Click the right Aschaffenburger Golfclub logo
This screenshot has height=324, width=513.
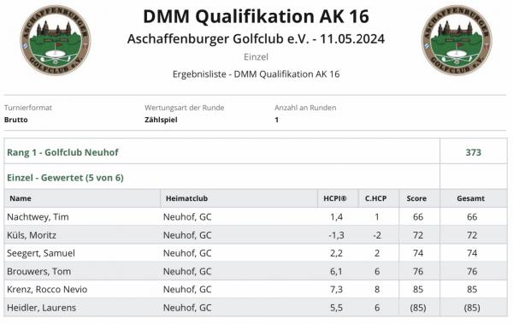point(457,40)
